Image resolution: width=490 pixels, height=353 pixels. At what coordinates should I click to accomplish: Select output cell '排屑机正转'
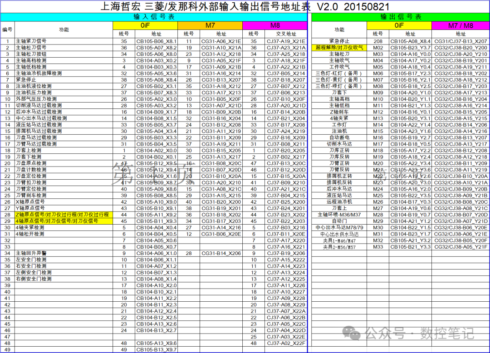(x=339, y=176)
